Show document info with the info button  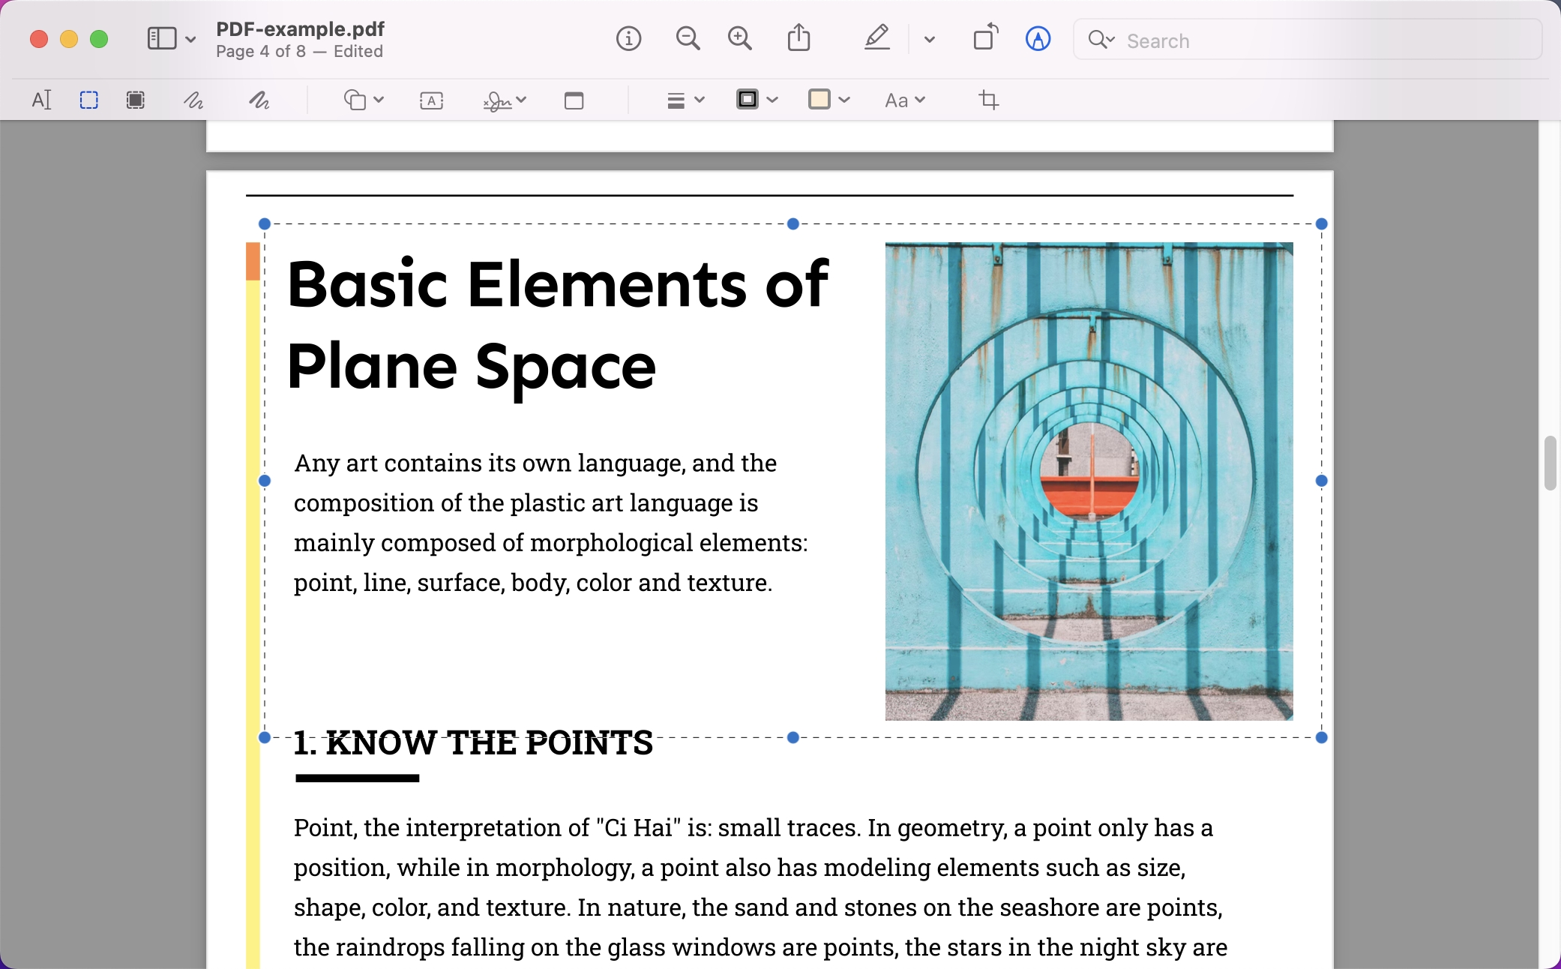click(629, 38)
